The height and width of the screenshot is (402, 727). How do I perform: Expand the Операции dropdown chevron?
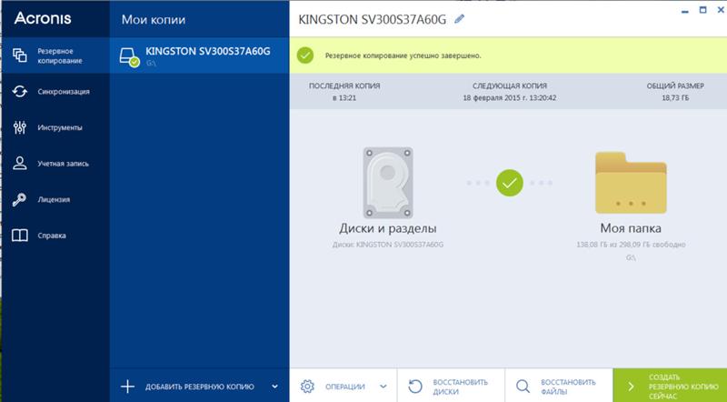383,387
